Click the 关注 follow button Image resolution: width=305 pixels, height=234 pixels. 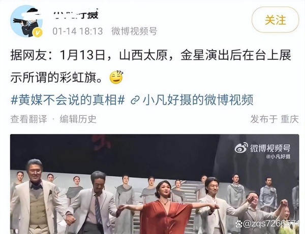pyautogui.click(x=275, y=20)
